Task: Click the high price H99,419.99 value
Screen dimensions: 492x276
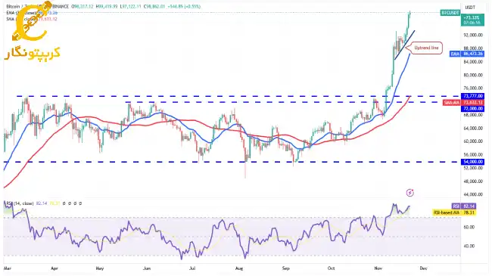Action: click(x=107, y=7)
